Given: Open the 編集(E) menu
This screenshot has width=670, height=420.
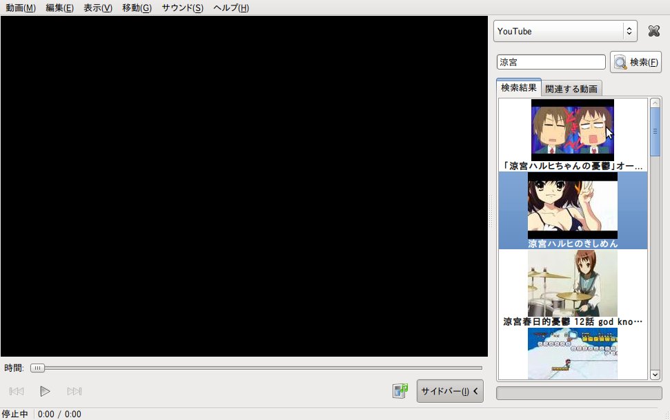Looking at the screenshot, I should [59, 8].
